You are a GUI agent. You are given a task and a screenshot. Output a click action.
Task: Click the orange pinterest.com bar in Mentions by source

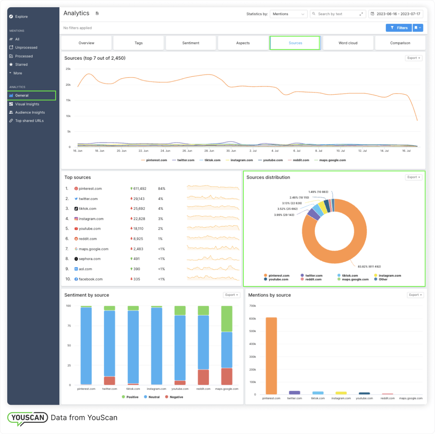[x=271, y=356]
